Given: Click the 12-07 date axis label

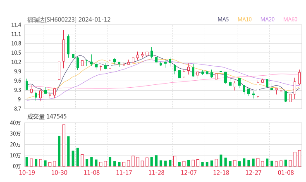Looking at the screenshot, I should [x=189, y=172].
